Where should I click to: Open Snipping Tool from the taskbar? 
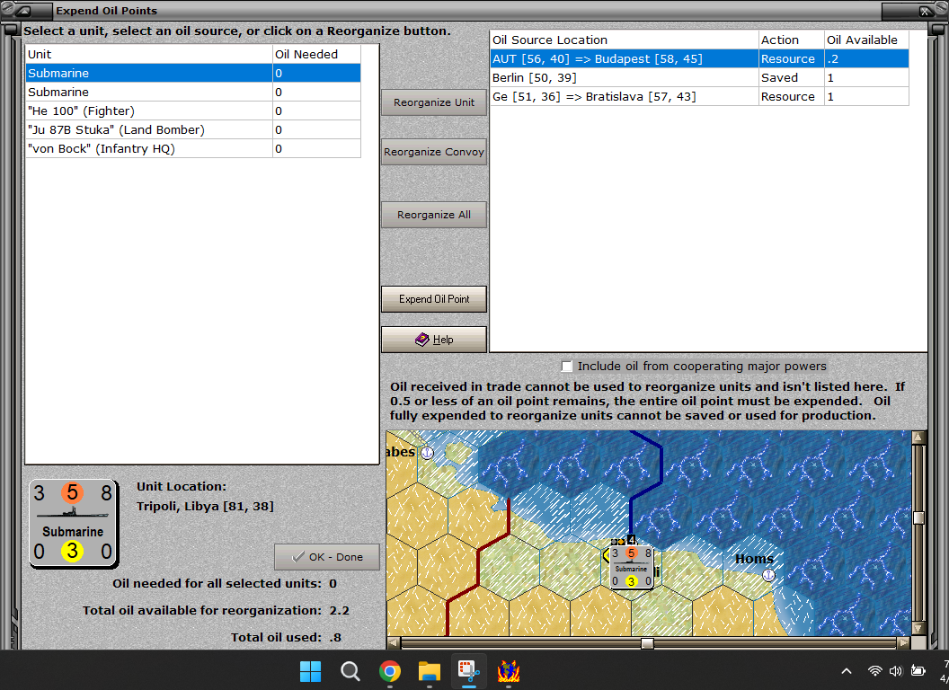468,671
